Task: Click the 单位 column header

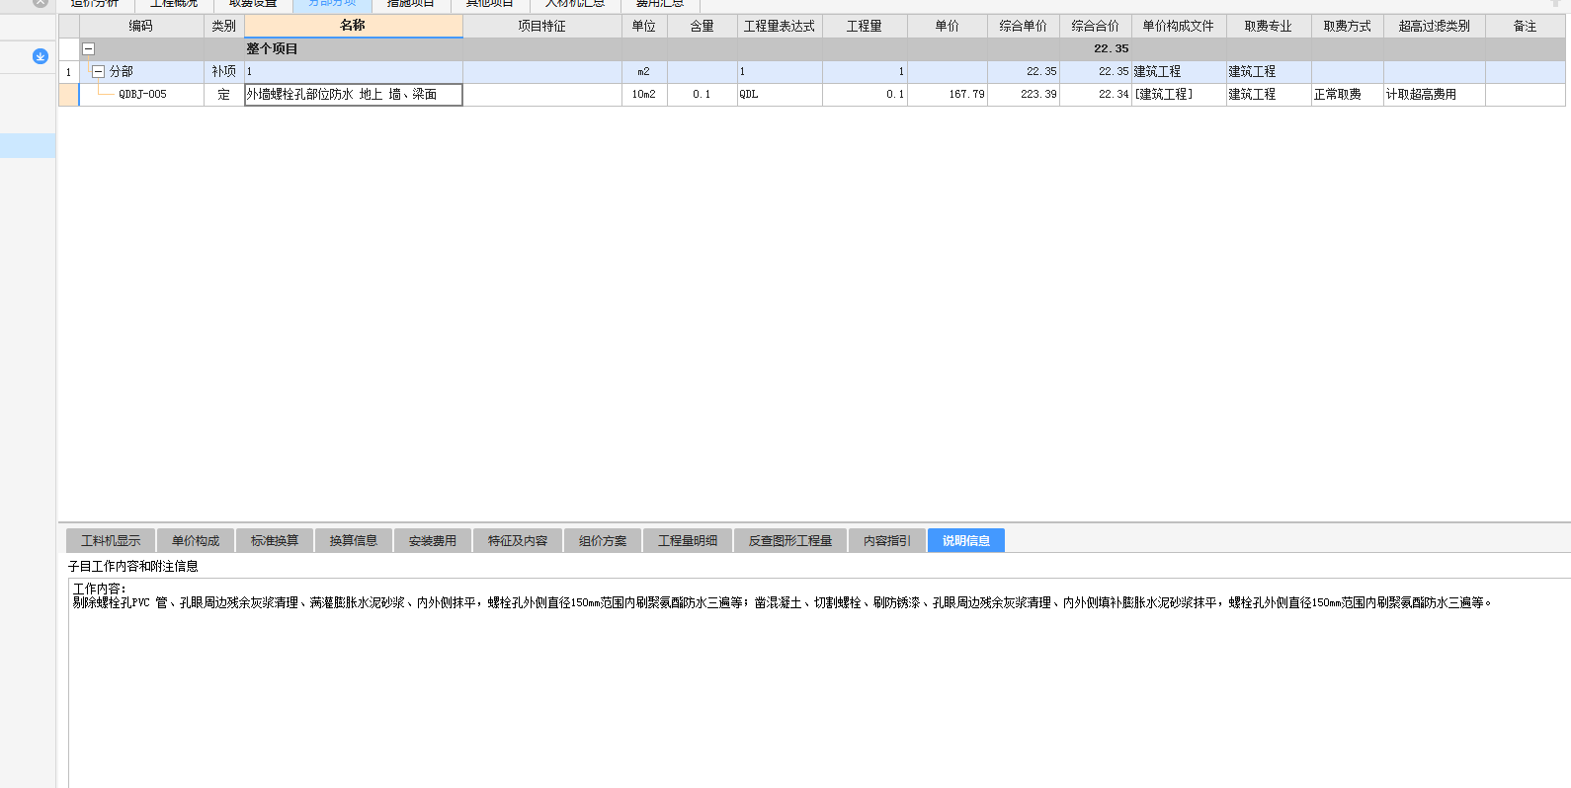Action: pos(644,26)
